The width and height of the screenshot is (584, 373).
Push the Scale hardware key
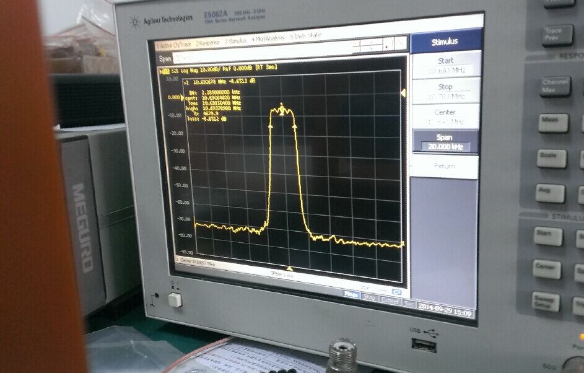[552, 159]
